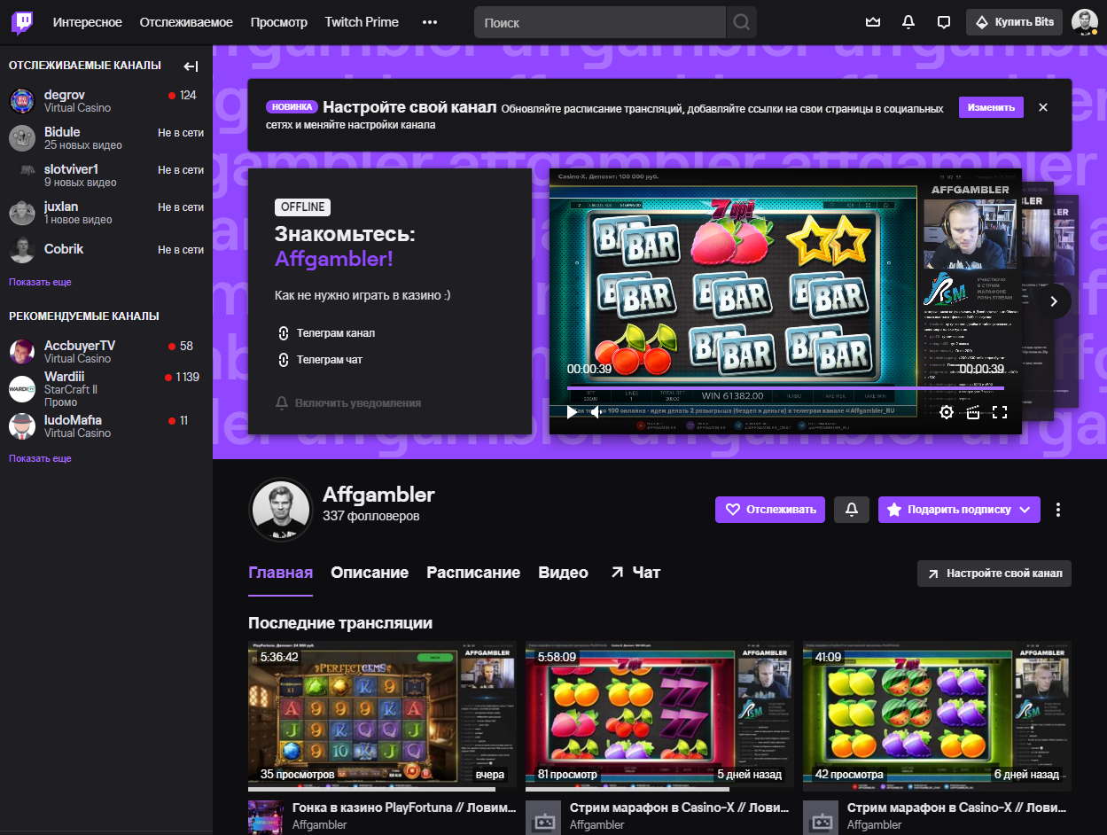The height and width of the screenshot is (835, 1107).
Task: Open PlayFortuna stream thumbnail 5:36:42
Action: pyautogui.click(x=382, y=716)
